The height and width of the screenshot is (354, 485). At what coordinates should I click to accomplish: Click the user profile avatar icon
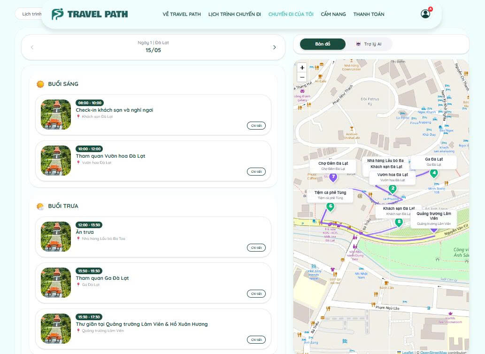(x=425, y=14)
